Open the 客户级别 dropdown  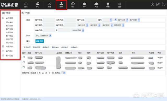(x=95, y=25)
